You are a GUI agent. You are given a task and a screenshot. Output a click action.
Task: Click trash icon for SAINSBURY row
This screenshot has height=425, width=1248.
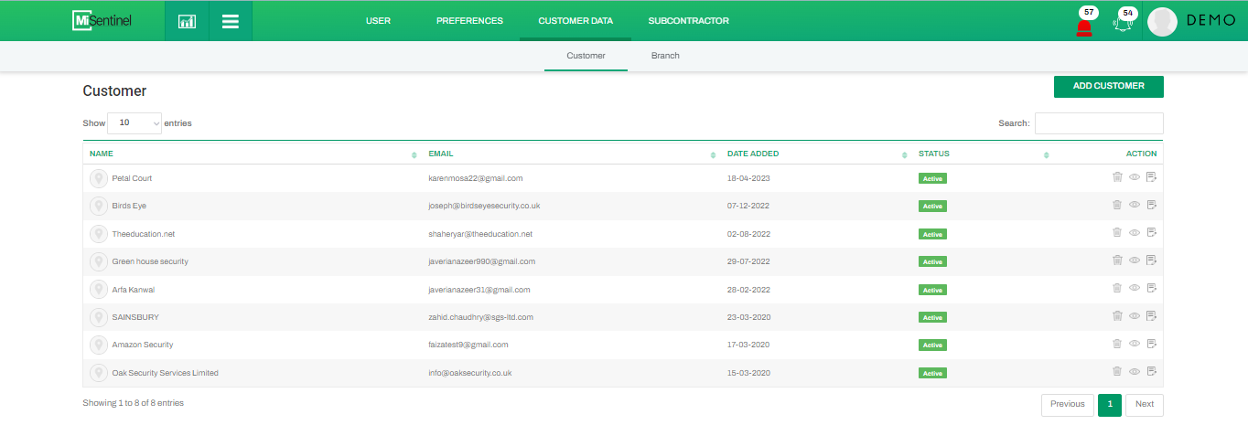point(1117,316)
